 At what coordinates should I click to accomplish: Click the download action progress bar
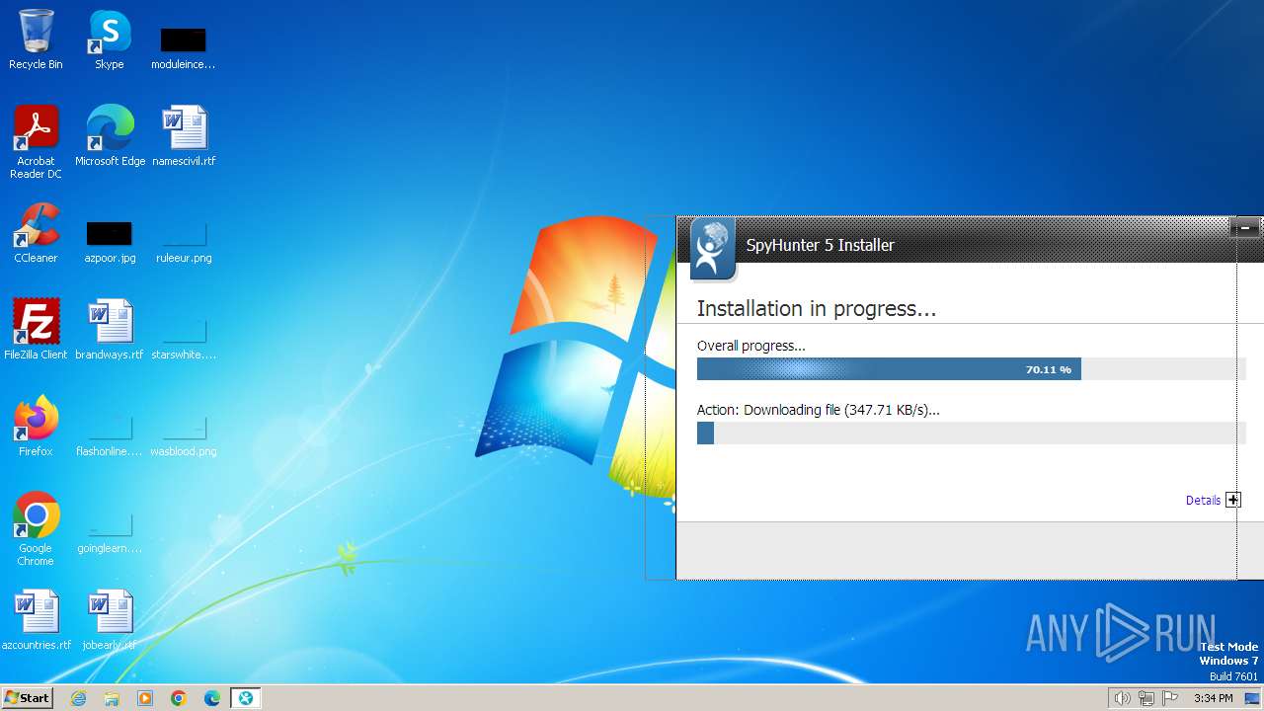coord(972,433)
